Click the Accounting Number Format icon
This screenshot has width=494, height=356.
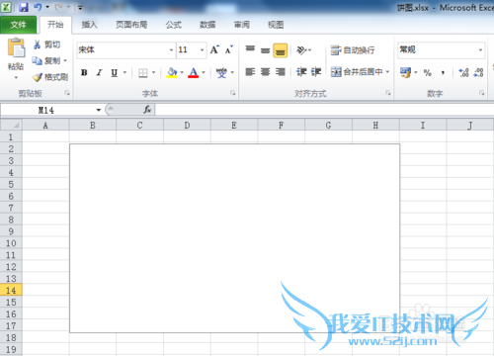pos(405,72)
